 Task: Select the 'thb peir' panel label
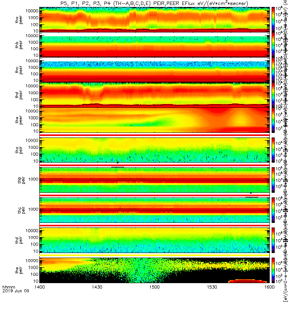[22, 180]
